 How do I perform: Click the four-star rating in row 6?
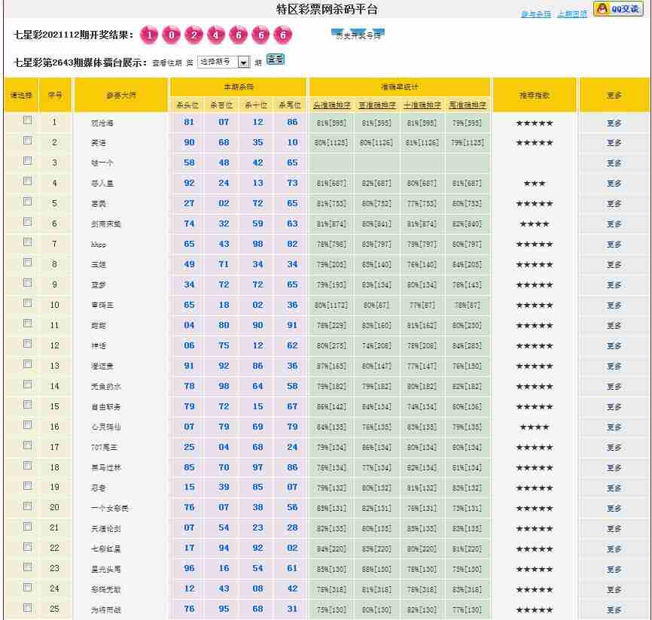coord(534,224)
